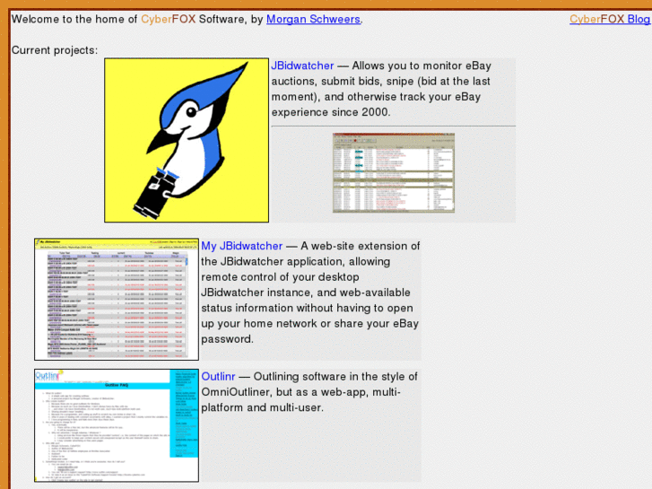Open the My JBidwatcher website screenshot thumbnail
The height and width of the screenshot is (489, 652).
[x=117, y=299]
